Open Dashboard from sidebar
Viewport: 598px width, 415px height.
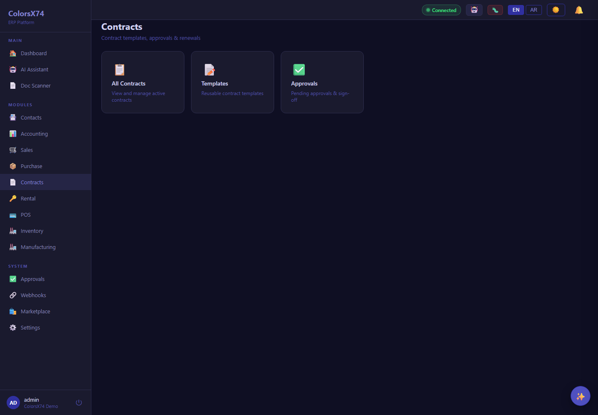pos(34,53)
